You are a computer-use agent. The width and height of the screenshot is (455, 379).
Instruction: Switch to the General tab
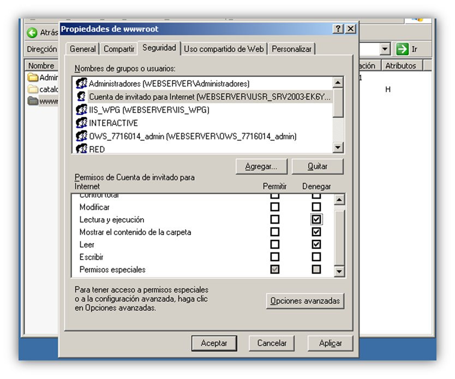(83, 49)
